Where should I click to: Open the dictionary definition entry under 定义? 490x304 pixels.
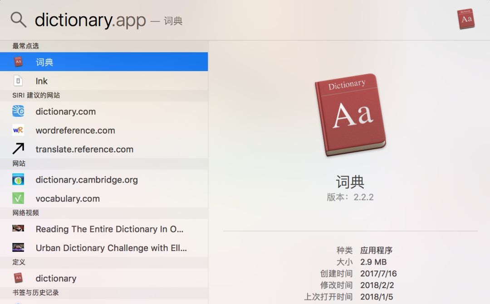[56, 278]
